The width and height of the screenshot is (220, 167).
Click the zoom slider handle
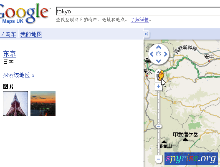(159, 126)
